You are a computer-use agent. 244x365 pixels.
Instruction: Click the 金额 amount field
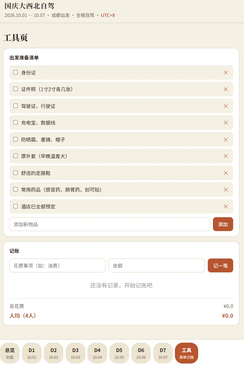[x=157, y=265]
